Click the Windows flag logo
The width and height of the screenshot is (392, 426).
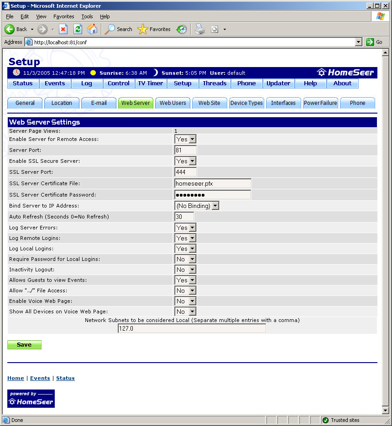pyautogui.click(x=381, y=16)
